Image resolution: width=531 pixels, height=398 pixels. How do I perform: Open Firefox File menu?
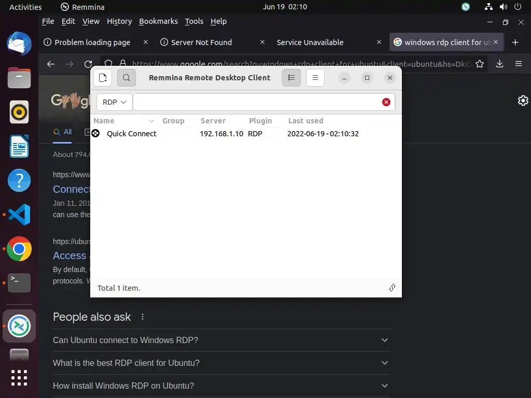(x=48, y=21)
